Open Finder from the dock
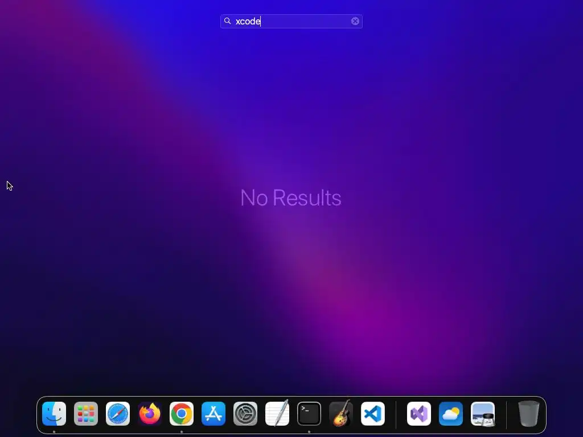This screenshot has height=437, width=583. coord(54,414)
